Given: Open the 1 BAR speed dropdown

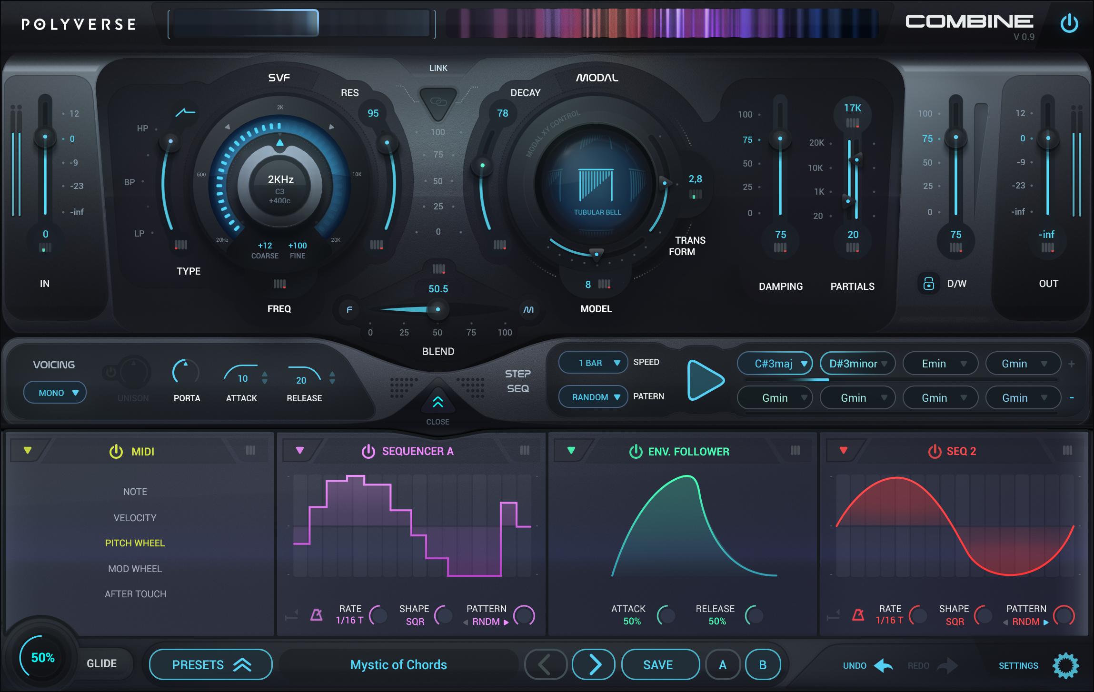Looking at the screenshot, I should point(593,363).
